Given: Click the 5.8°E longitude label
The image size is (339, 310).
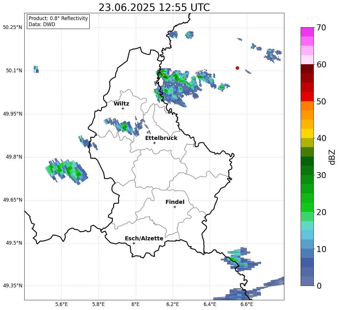Looking at the screenshot, I should (x=98, y=304).
